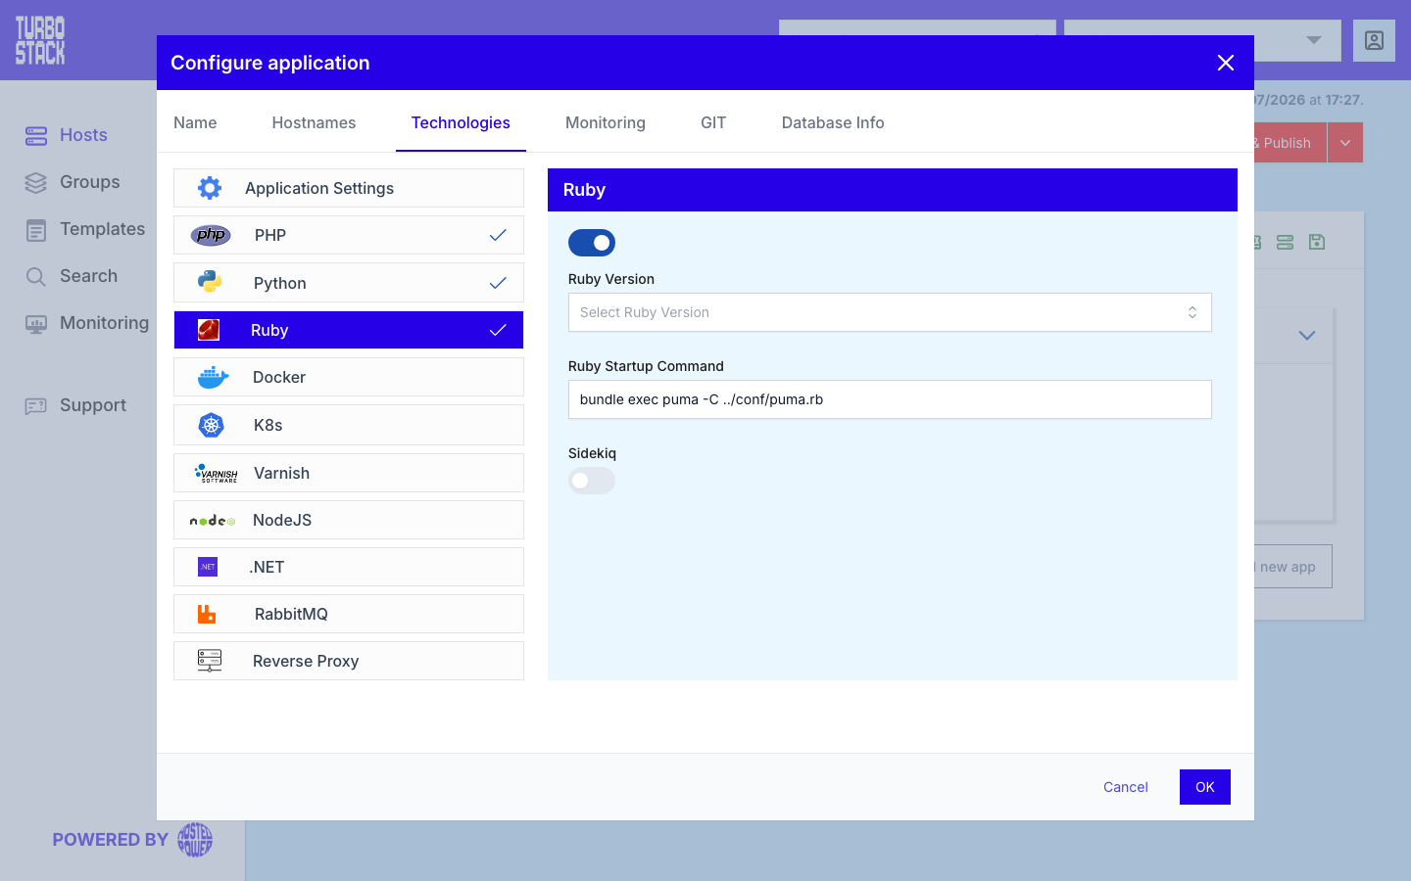
Task: Click the Ruby gem icon
Action: [209, 330]
